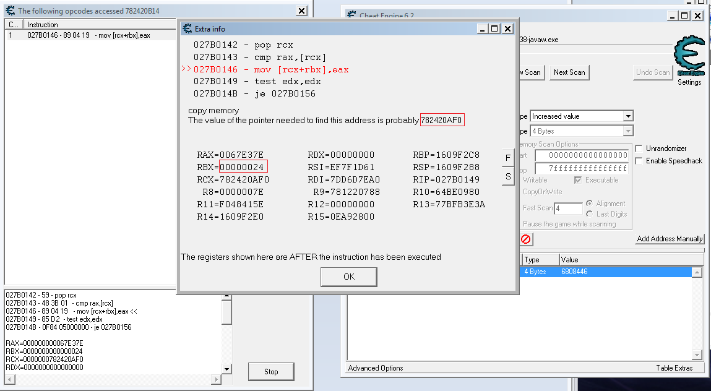Close the opcodes accessed window

pos(301,11)
